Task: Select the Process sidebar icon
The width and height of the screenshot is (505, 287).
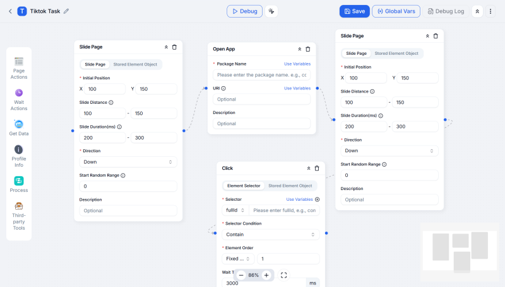Action: pos(19,181)
